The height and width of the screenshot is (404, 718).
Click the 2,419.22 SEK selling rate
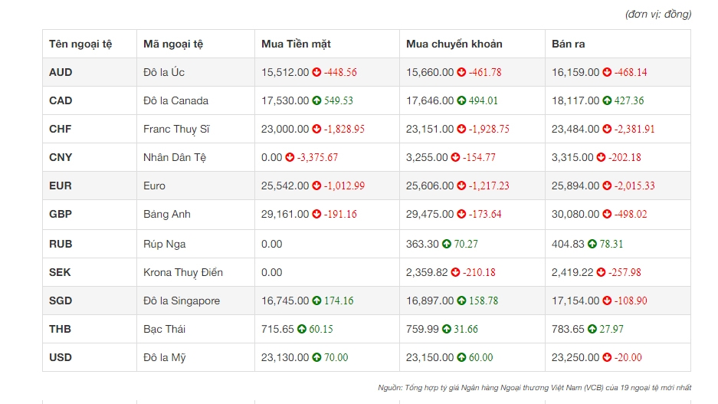572,272
